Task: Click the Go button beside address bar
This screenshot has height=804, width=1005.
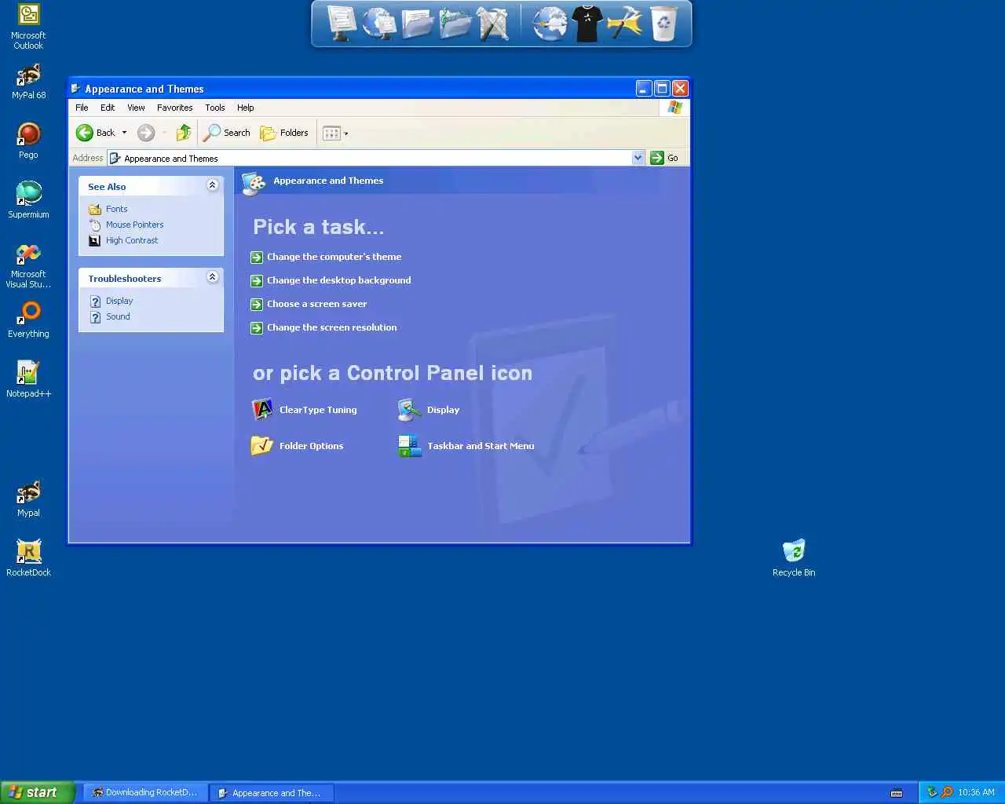Action: point(665,158)
